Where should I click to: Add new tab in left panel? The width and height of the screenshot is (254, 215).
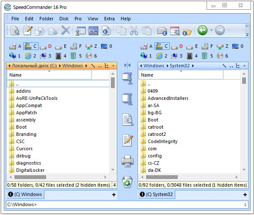113,195
